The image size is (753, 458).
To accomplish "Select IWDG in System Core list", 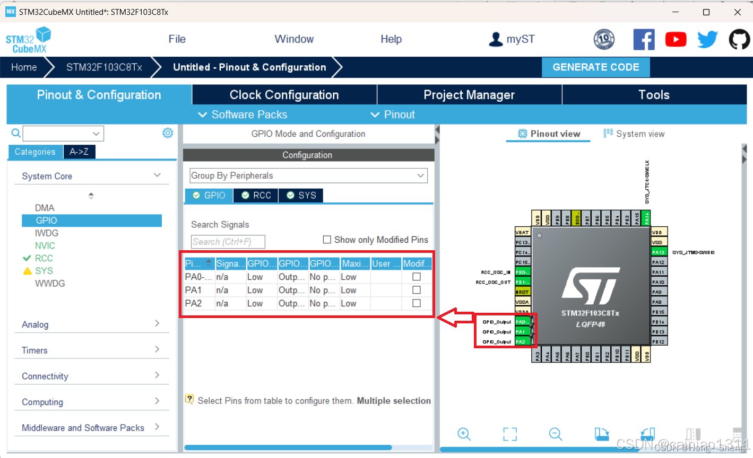I will tap(47, 233).
